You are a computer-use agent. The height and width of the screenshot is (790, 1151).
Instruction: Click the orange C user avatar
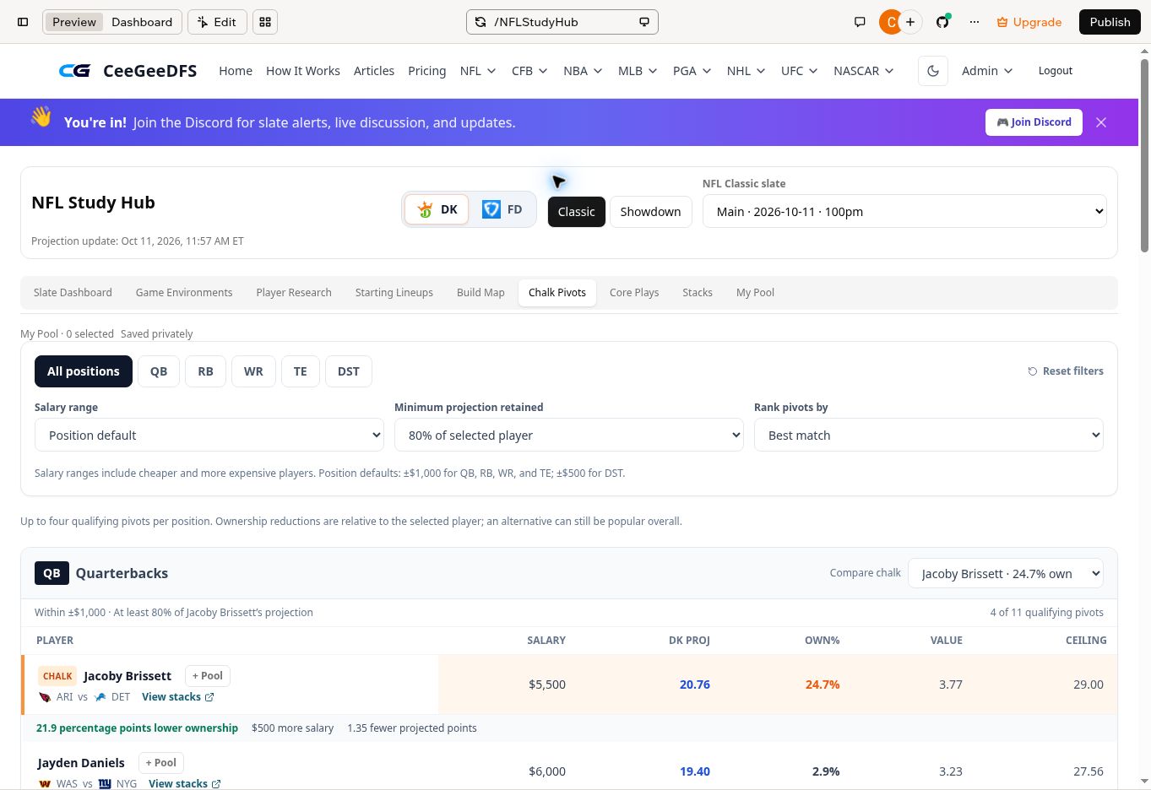click(x=890, y=22)
